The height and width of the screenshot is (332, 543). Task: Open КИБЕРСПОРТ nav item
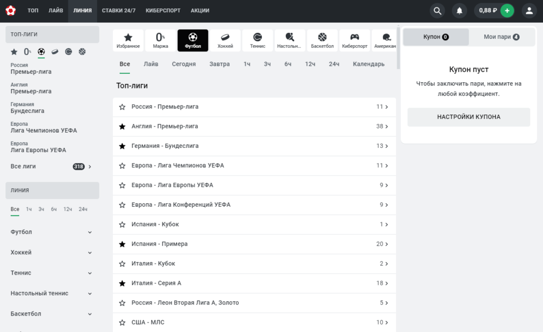click(x=163, y=11)
